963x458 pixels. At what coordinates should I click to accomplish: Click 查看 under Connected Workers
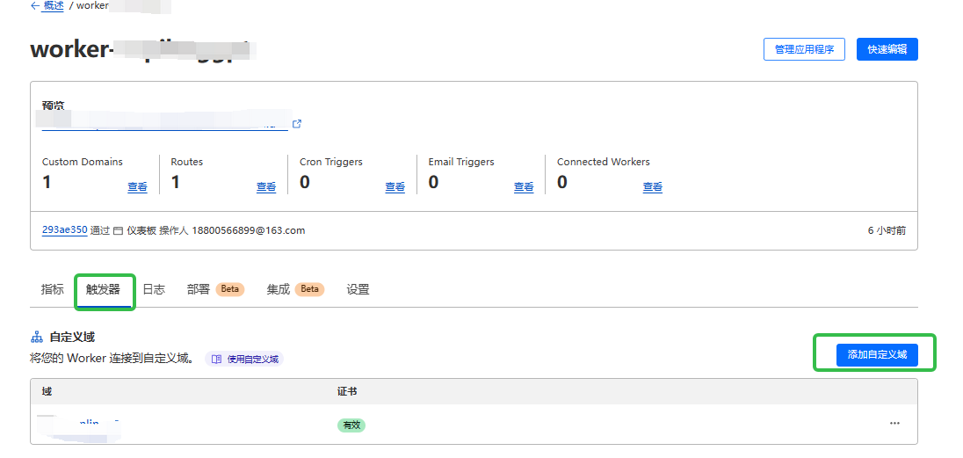652,187
